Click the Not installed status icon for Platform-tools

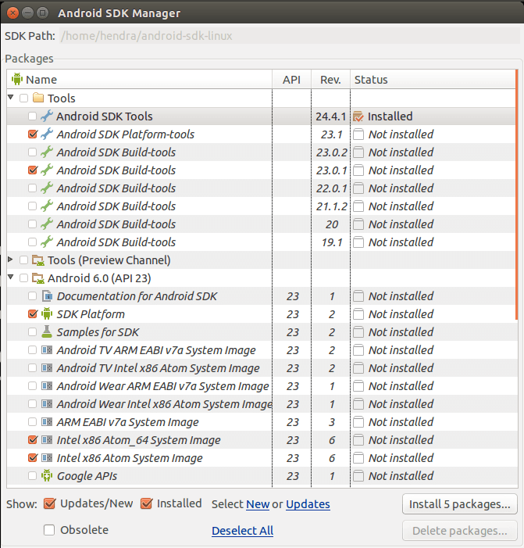click(x=358, y=134)
